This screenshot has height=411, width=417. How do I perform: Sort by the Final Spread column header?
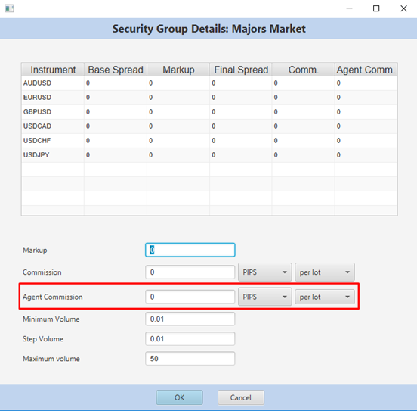coord(241,70)
